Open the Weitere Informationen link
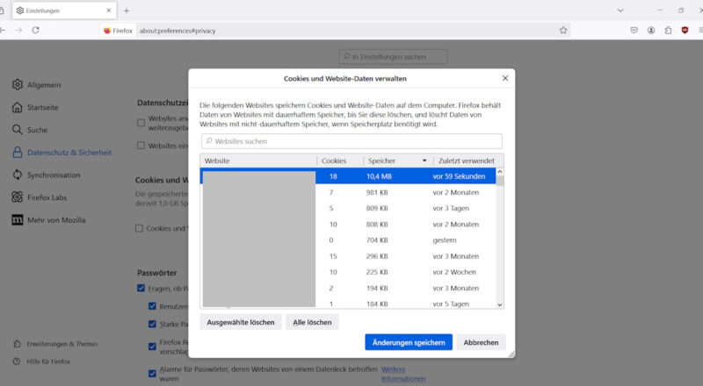The height and width of the screenshot is (386, 703). [x=403, y=374]
